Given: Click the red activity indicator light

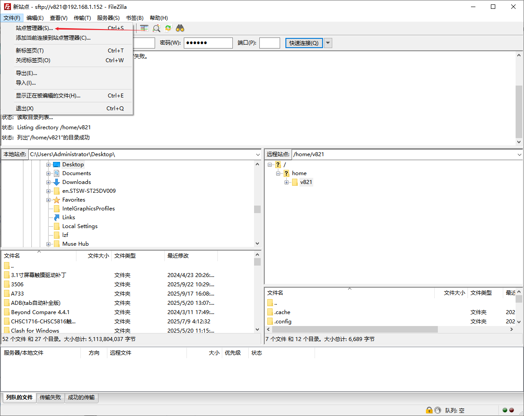Looking at the screenshot, I should 512,410.
